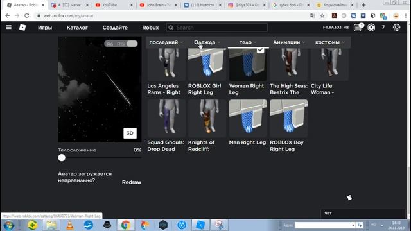Click the Roblox logo home icon
Screen dimensions: 411x231
pyautogui.click(x=22, y=27)
